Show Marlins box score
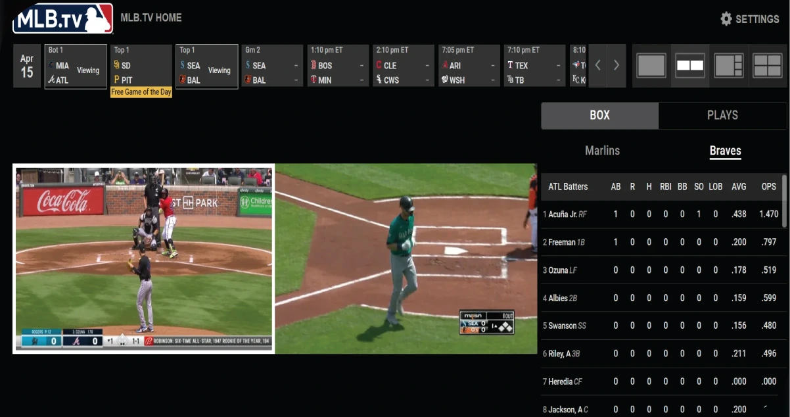This screenshot has height=417, width=790. tap(602, 151)
